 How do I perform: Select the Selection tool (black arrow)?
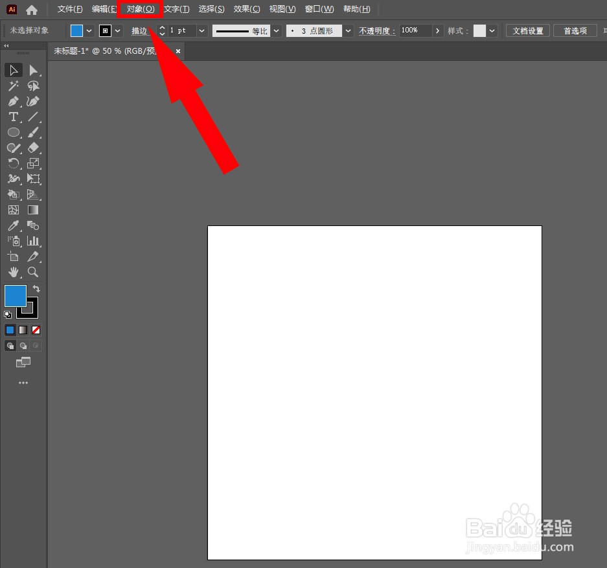[14, 71]
